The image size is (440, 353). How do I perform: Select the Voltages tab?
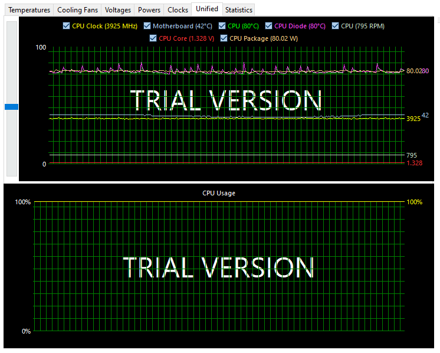click(x=117, y=10)
